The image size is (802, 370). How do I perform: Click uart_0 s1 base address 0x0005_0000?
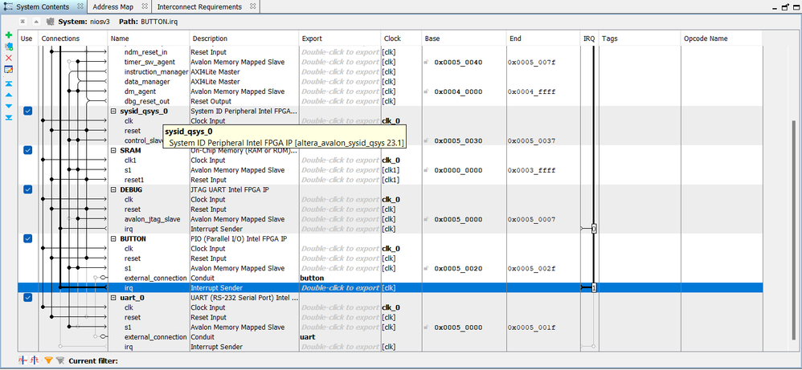coord(458,327)
